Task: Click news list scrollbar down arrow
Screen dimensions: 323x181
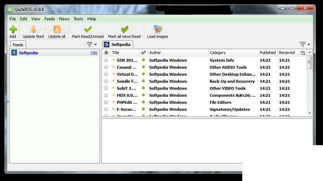Action: (310, 113)
